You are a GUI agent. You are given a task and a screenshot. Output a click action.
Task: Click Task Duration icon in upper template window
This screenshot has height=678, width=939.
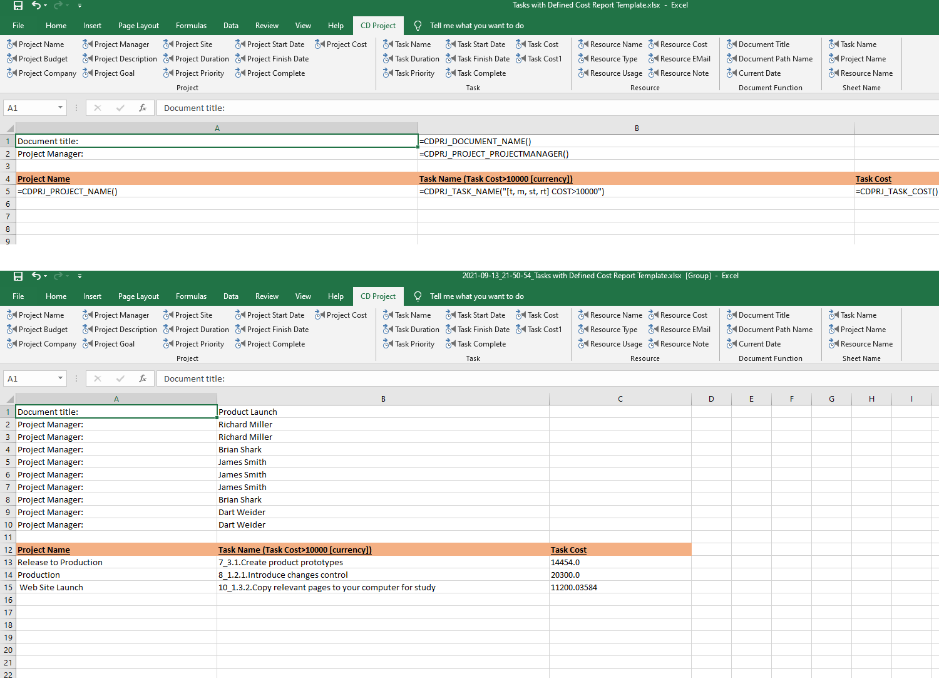387,59
